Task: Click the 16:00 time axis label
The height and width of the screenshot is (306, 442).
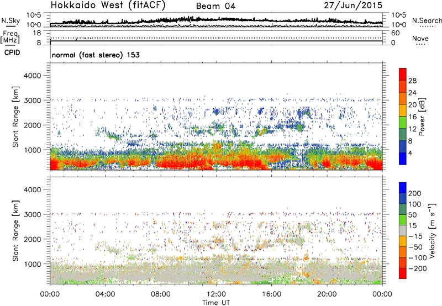Action: click(271, 294)
